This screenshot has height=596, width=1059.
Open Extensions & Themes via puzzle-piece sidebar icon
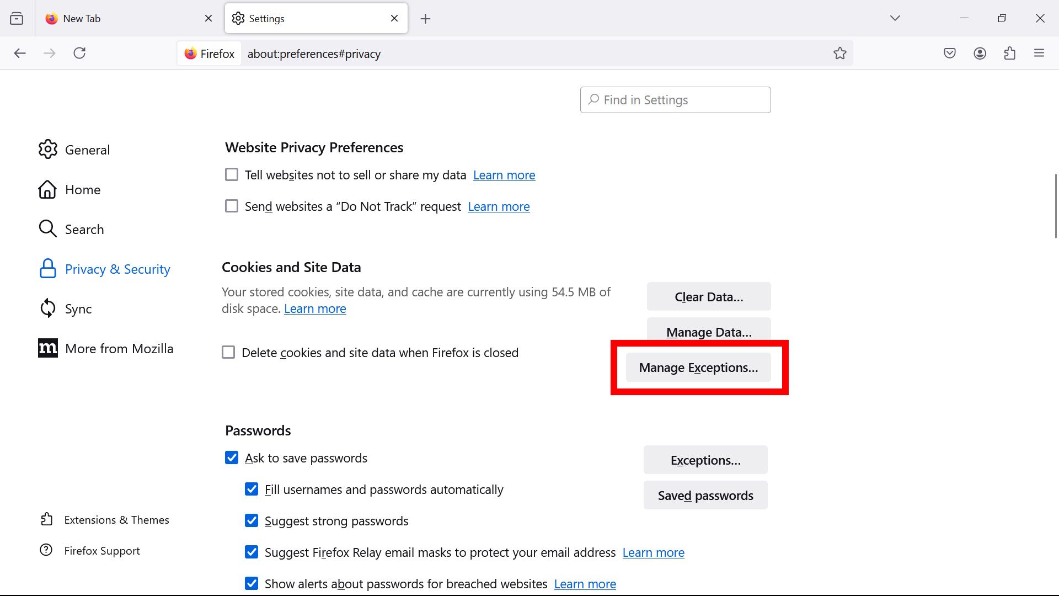(47, 519)
